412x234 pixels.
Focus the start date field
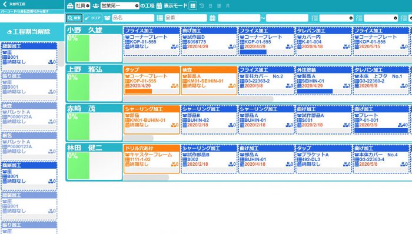pyautogui.click(x=239, y=18)
